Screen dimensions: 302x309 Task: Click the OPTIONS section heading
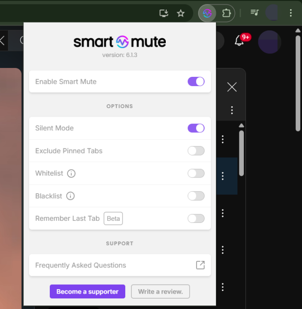click(x=119, y=106)
